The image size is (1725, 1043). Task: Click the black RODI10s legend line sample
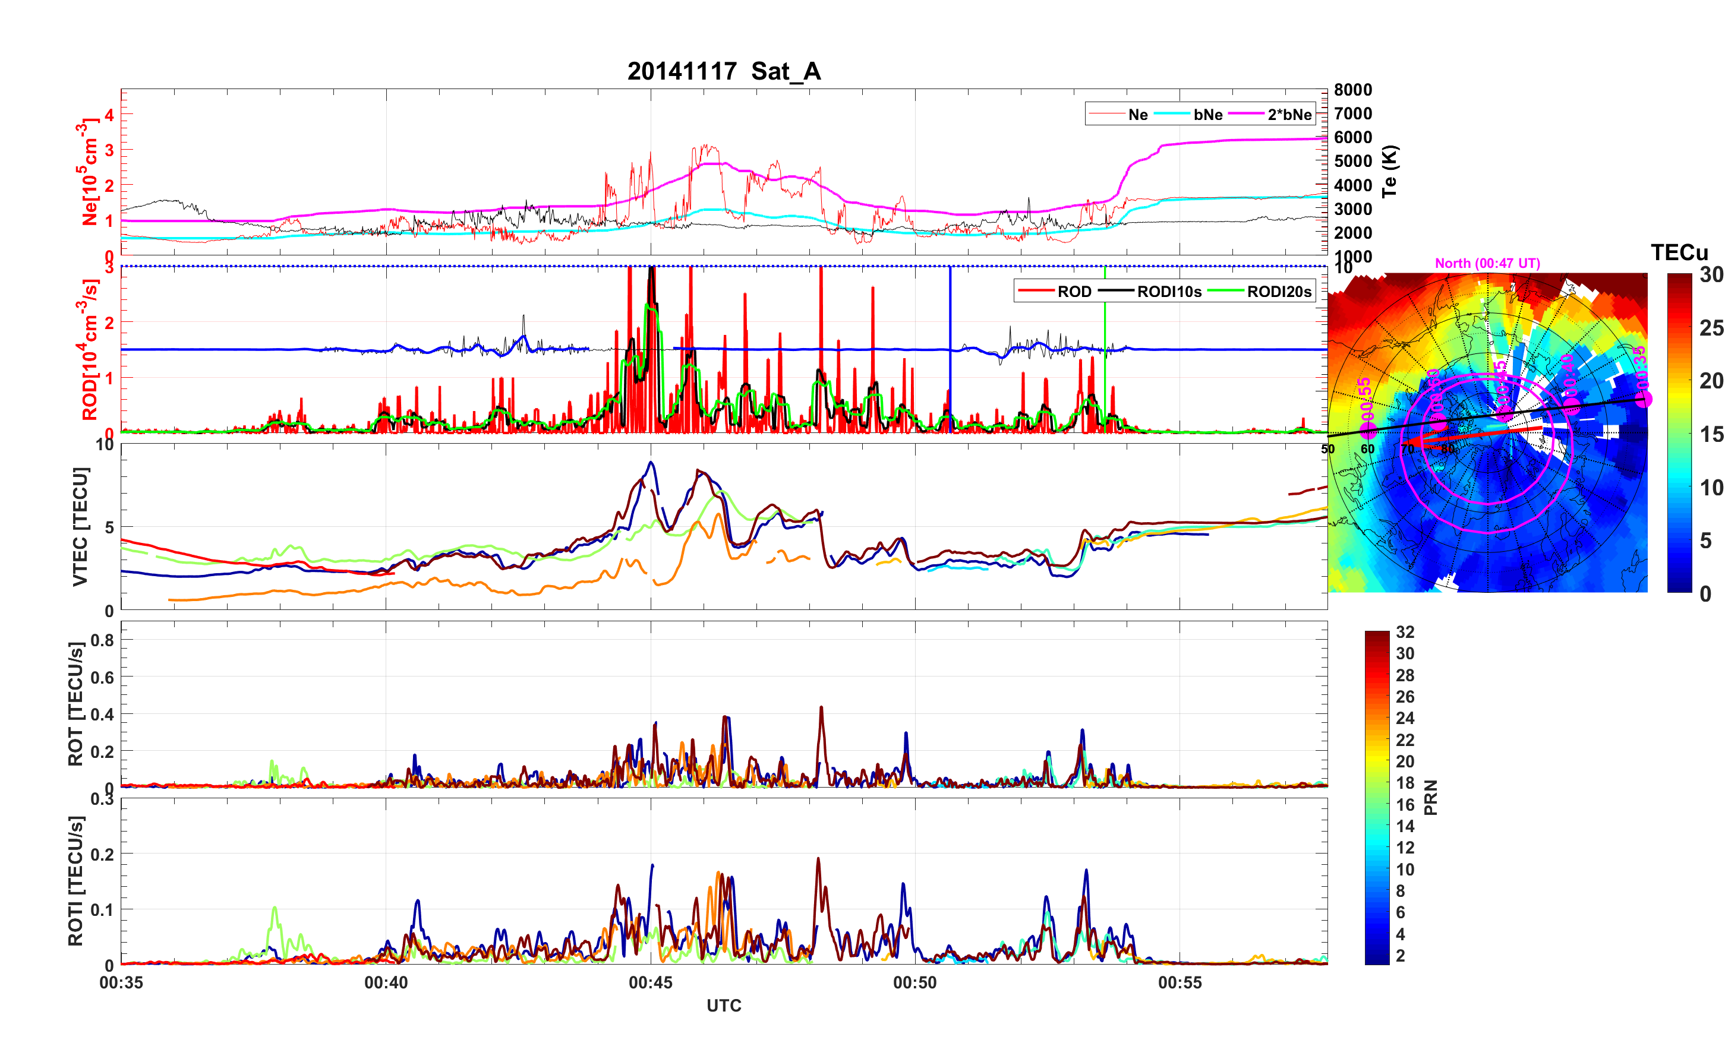[1116, 291]
